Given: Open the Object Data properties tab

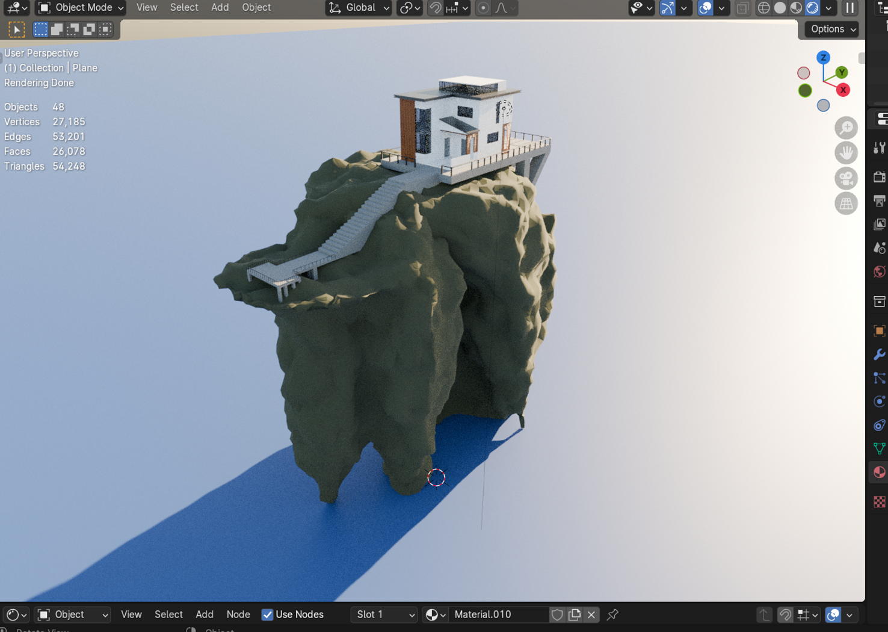Looking at the screenshot, I should (x=880, y=448).
